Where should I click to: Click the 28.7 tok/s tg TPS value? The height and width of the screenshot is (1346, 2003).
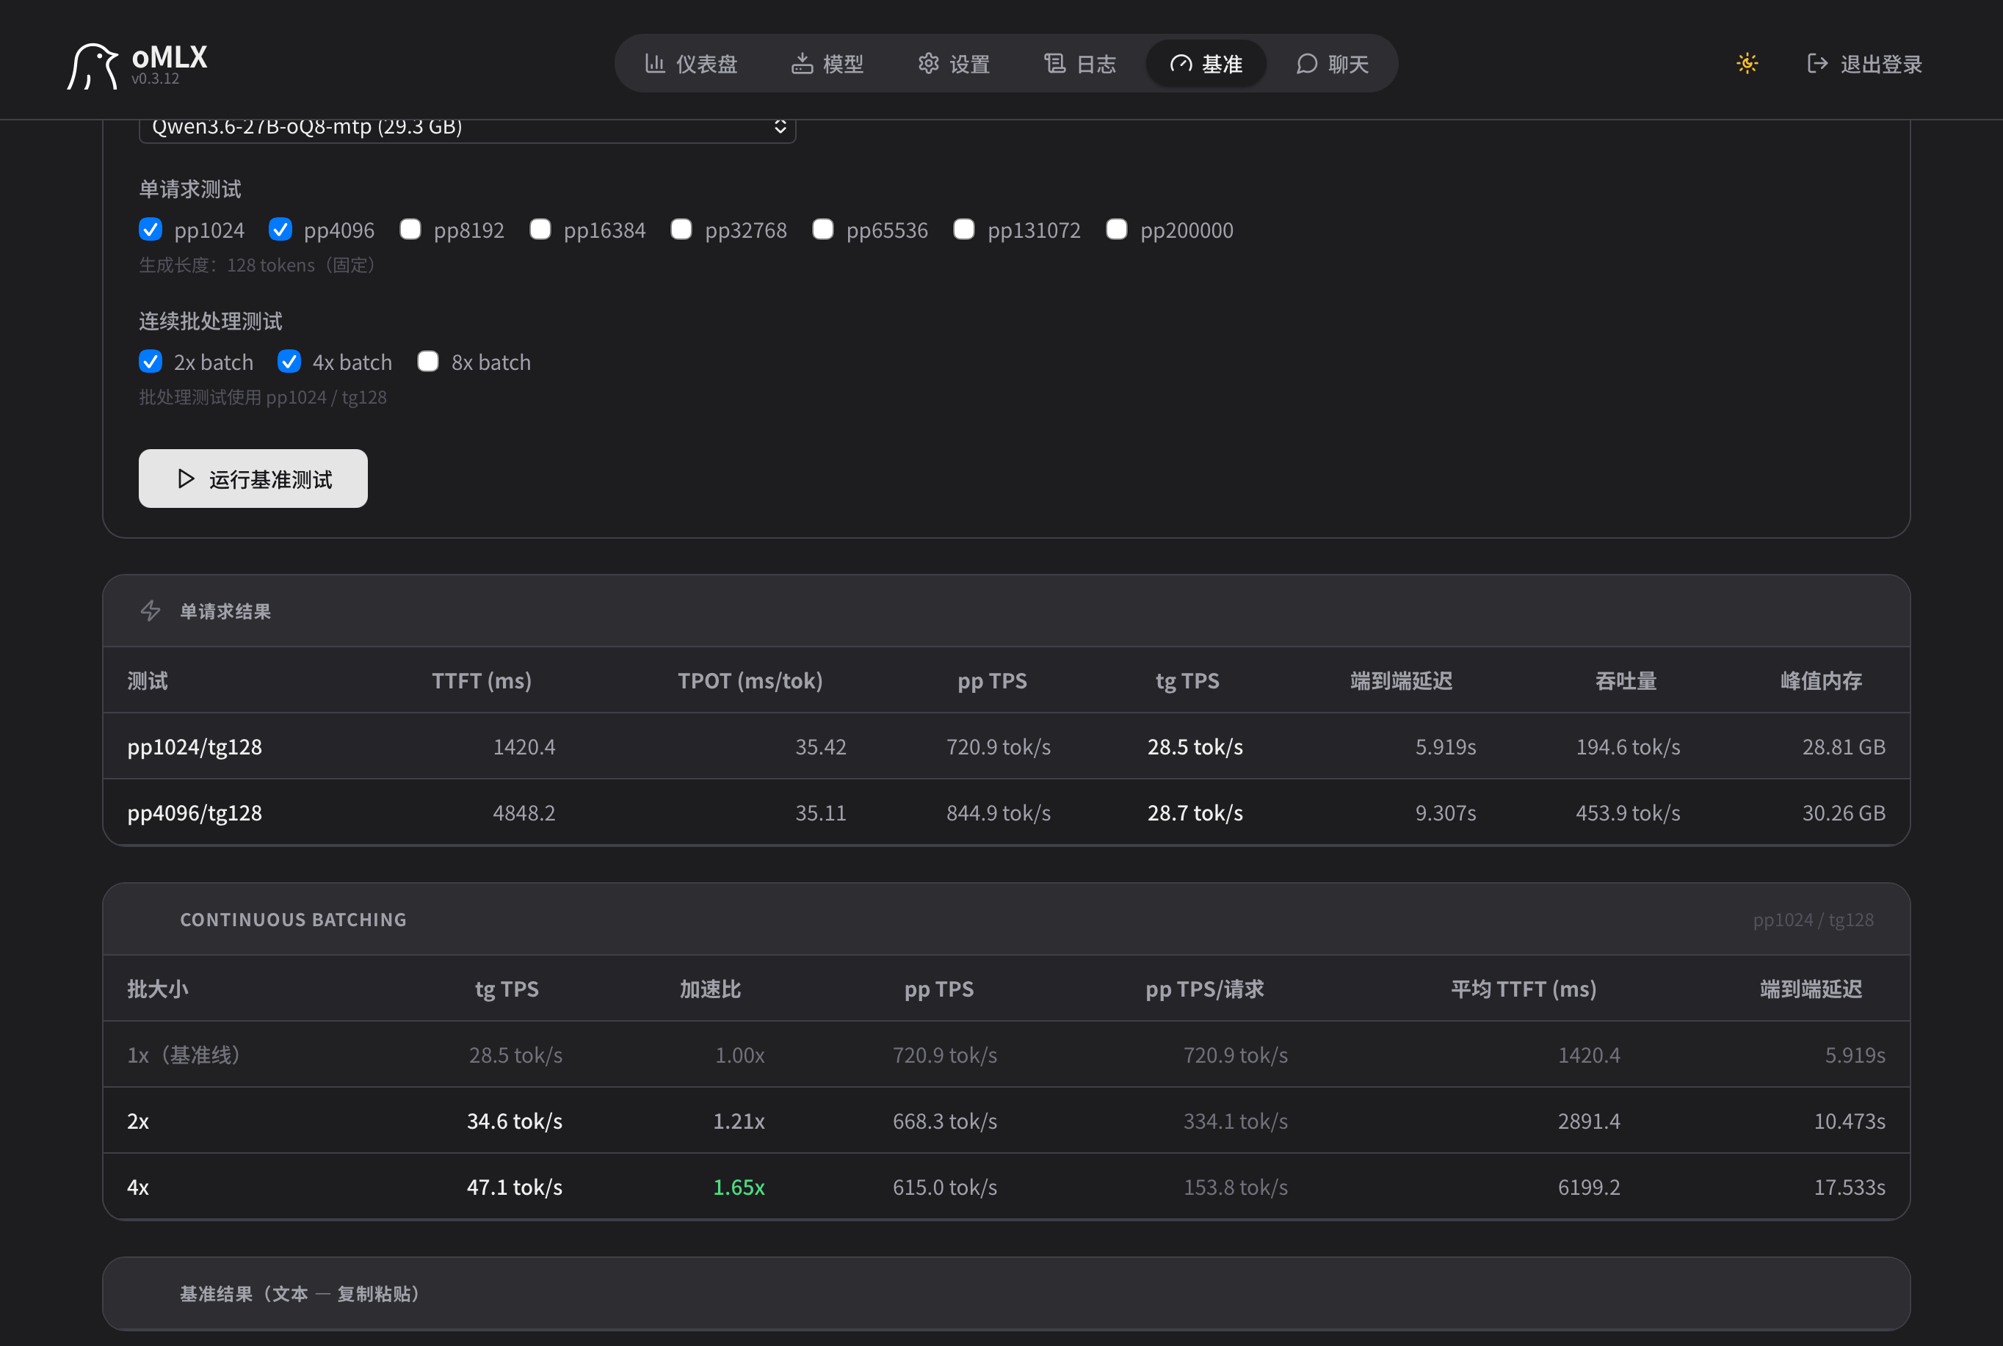[x=1195, y=813]
